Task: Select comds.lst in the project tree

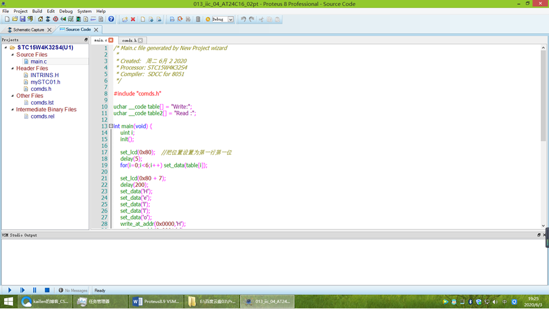Action: pyautogui.click(x=42, y=103)
